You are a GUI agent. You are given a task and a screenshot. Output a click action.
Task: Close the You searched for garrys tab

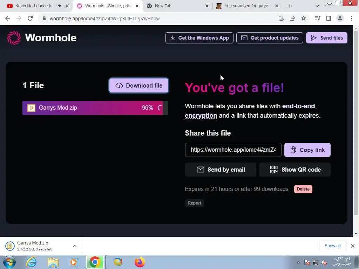(277, 6)
